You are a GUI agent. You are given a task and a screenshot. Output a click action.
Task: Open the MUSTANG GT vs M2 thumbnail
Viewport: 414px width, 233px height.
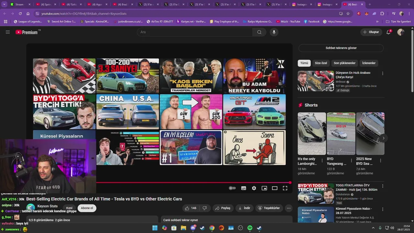pos(254,112)
